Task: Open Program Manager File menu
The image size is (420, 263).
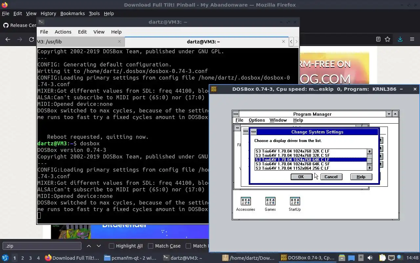Action: click(239, 120)
